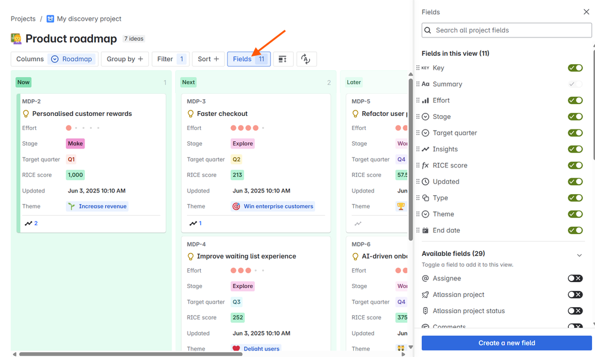Open the Sort options
Image resolution: width=595 pixels, height=357 pixels.
coord(208,59)
